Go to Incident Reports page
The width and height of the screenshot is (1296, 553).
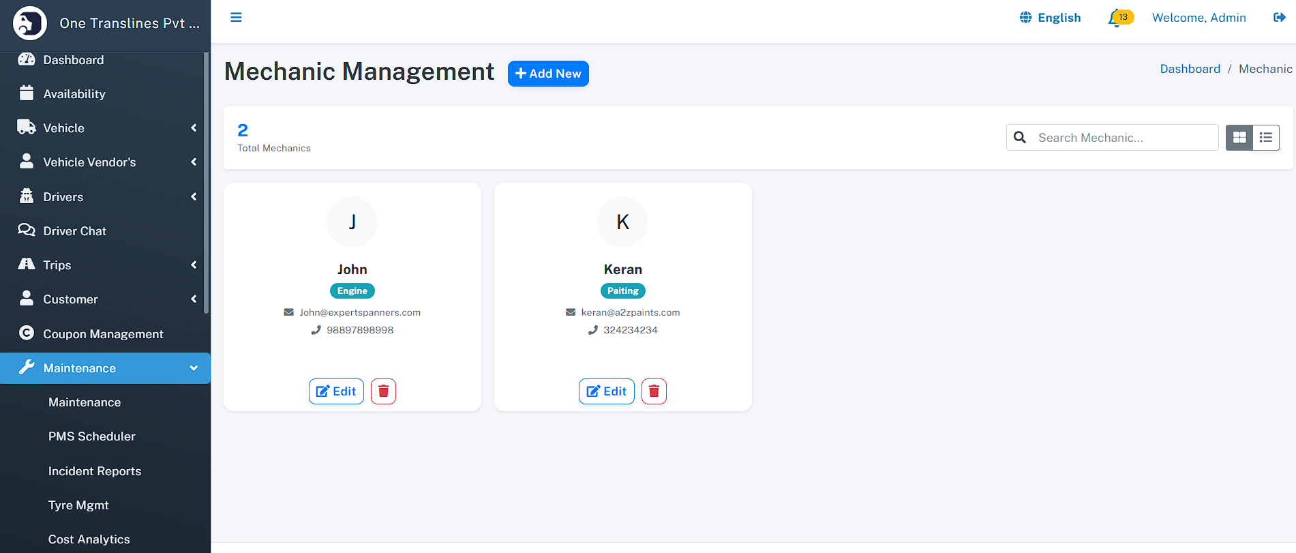[x=95, y=471]
